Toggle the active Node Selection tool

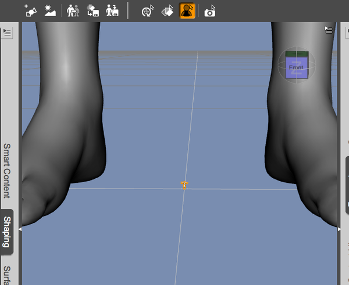tap(187, 10)
